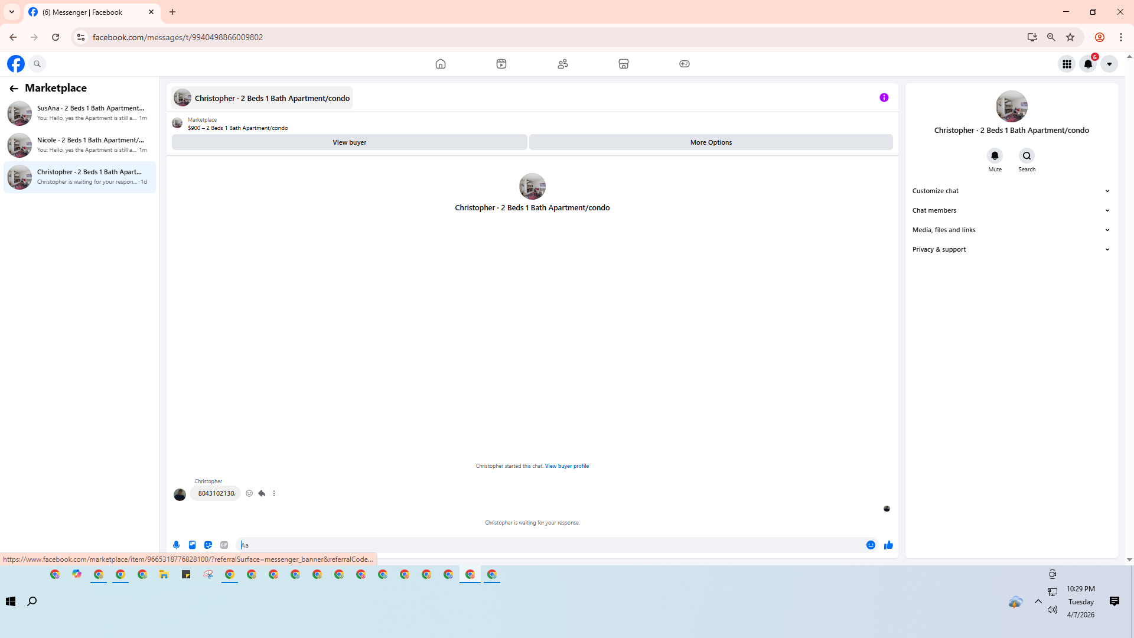This screenshot has width=1134, height=638.
Task: Open Chrome profile icon
Action: [1100, 37]
